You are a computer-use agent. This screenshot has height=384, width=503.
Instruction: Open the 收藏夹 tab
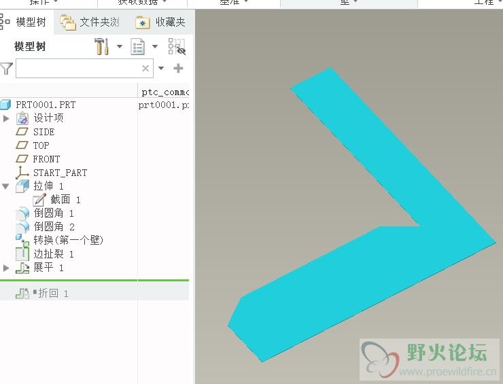click(x=160, y=22)
